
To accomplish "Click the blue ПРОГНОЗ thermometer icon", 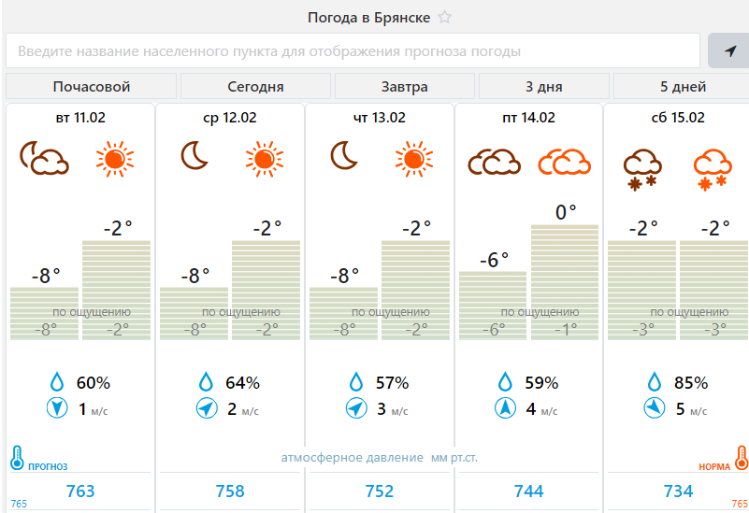I will 17,458.
